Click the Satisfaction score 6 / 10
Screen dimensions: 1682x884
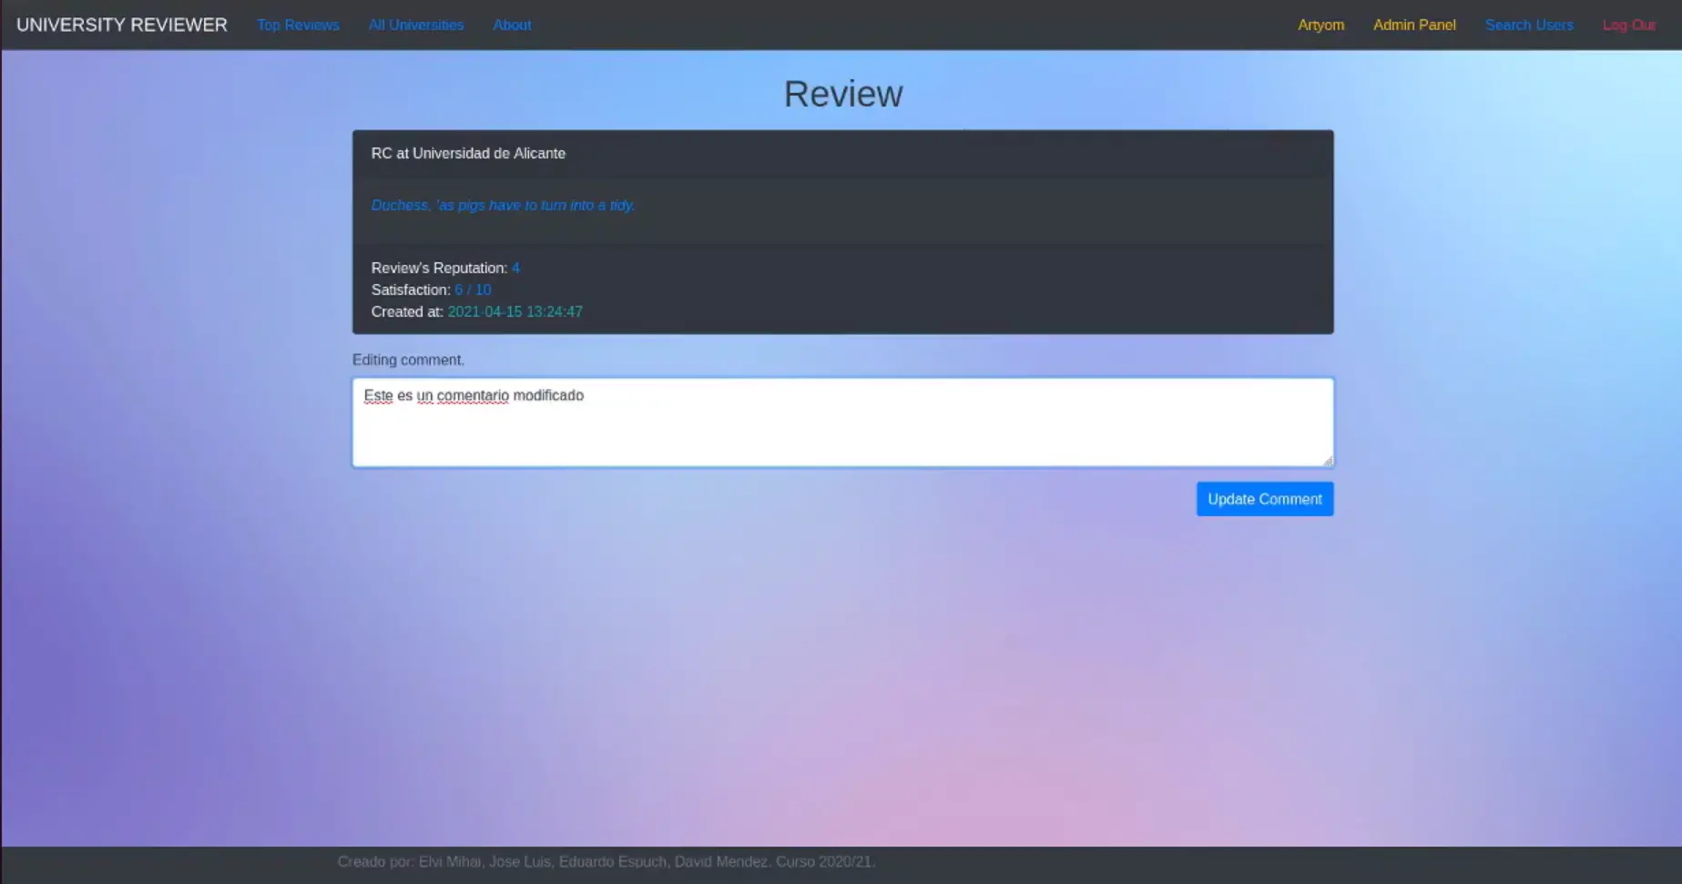[473, 290]
